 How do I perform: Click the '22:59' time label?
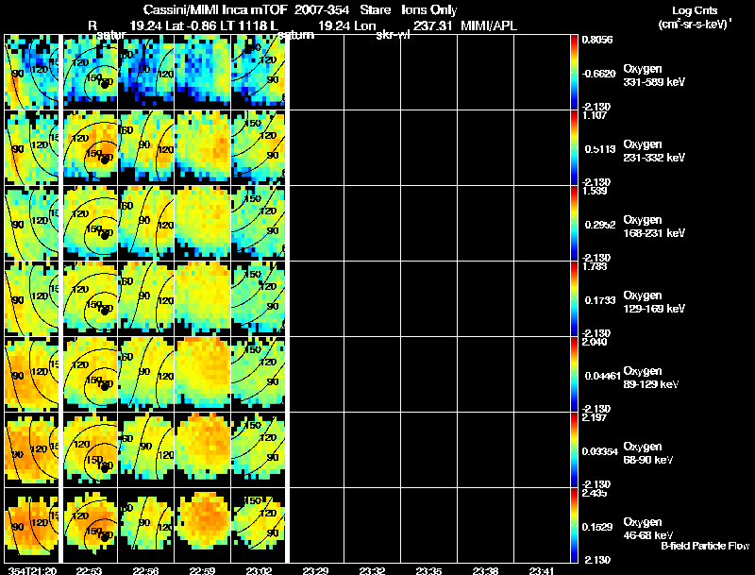coord(202,571)
